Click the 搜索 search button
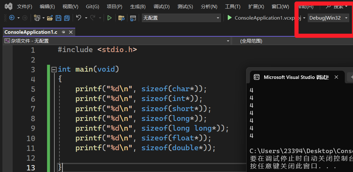 click(x=337, y=7)
